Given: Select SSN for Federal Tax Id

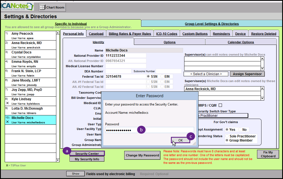Looking at the screenshot, I should point(148,76).
